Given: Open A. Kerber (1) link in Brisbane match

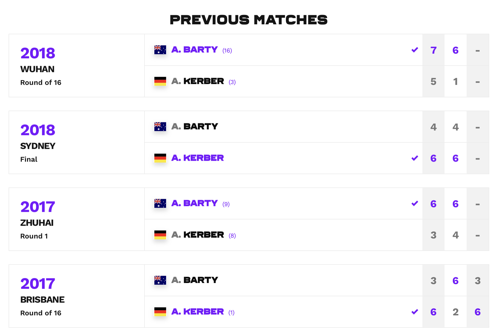Looking at the screenshot, I should coord(203,312).
